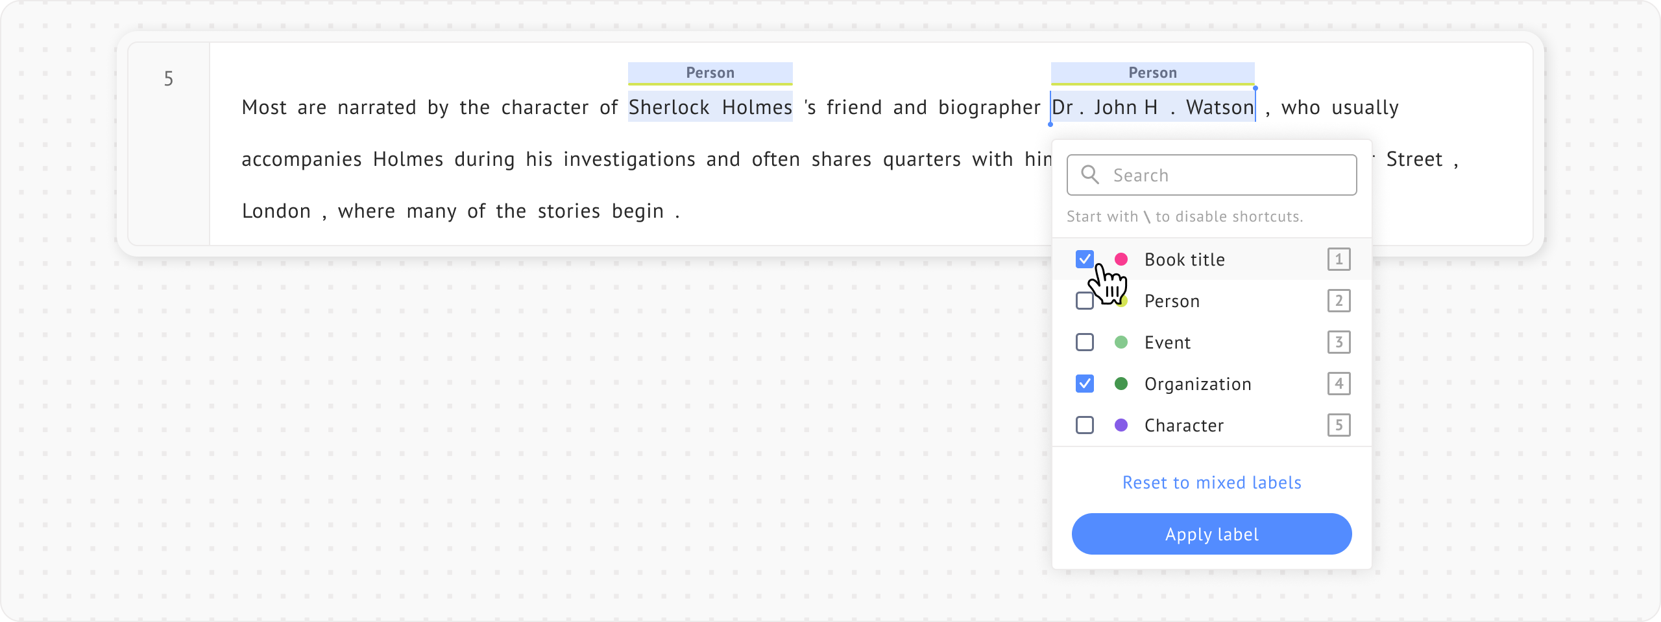Uncheck the Book title checkbox
The width and height of the screenshot is (1661, 622).
(x=1084, y=259)
